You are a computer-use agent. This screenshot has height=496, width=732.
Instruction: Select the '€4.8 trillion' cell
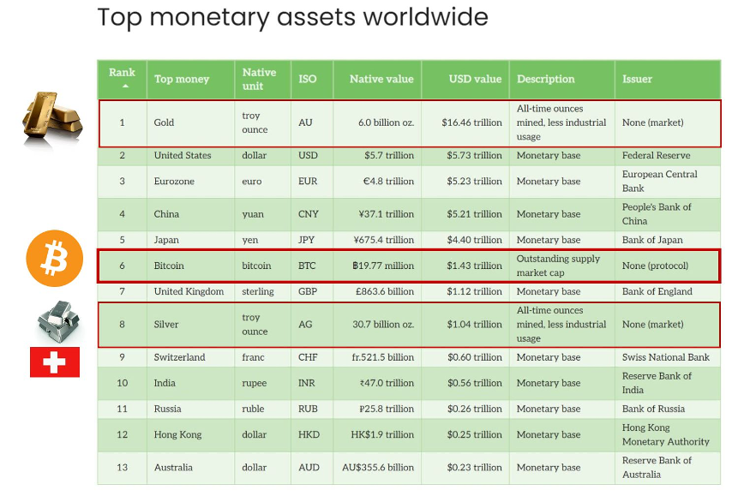tap(377, 182)
